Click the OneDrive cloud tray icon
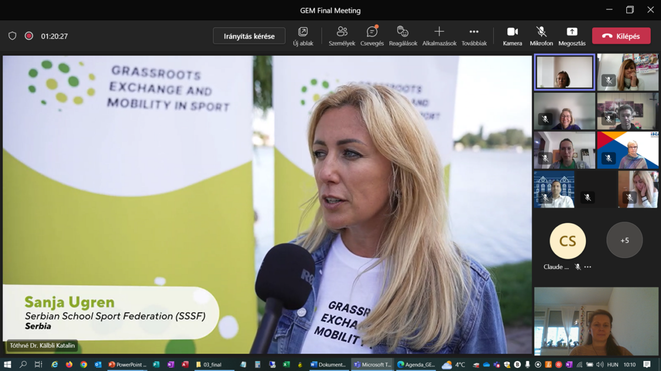 486,364
